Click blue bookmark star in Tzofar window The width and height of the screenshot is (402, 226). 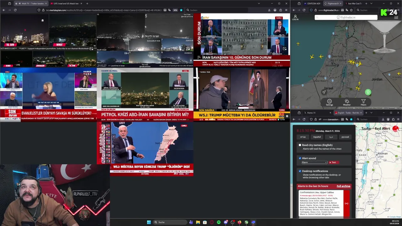(x=351, y=119)
